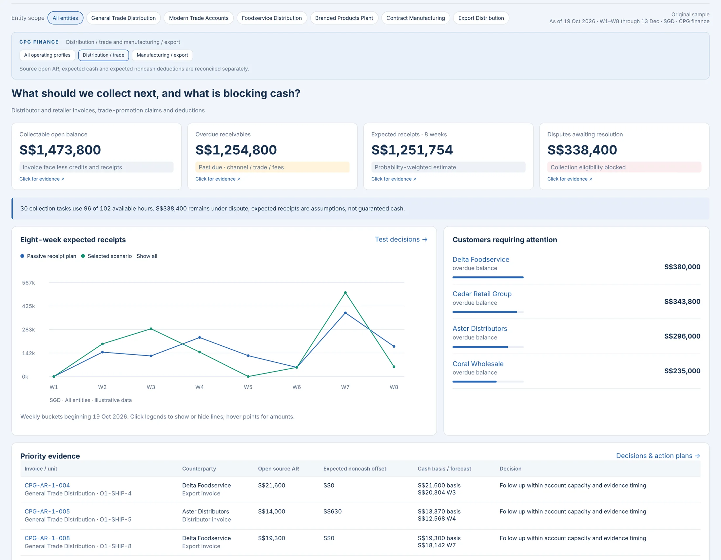Click Coral Wholesale overdue balance bar
The width and height of the screenshot is (721, 560).
pos(488,381)
